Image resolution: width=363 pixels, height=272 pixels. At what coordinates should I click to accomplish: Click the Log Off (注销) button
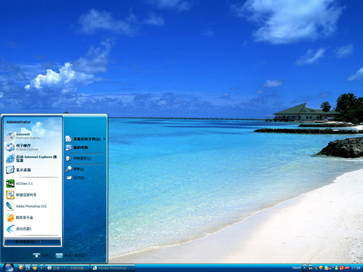[x=42, y=255]
